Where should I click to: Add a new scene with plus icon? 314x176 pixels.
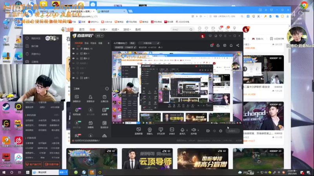(109, 43)
